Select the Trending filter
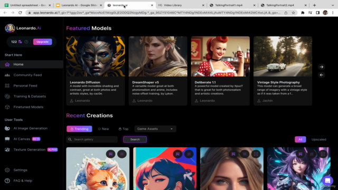This screenshot has width=338, height=190. point(79,129)
